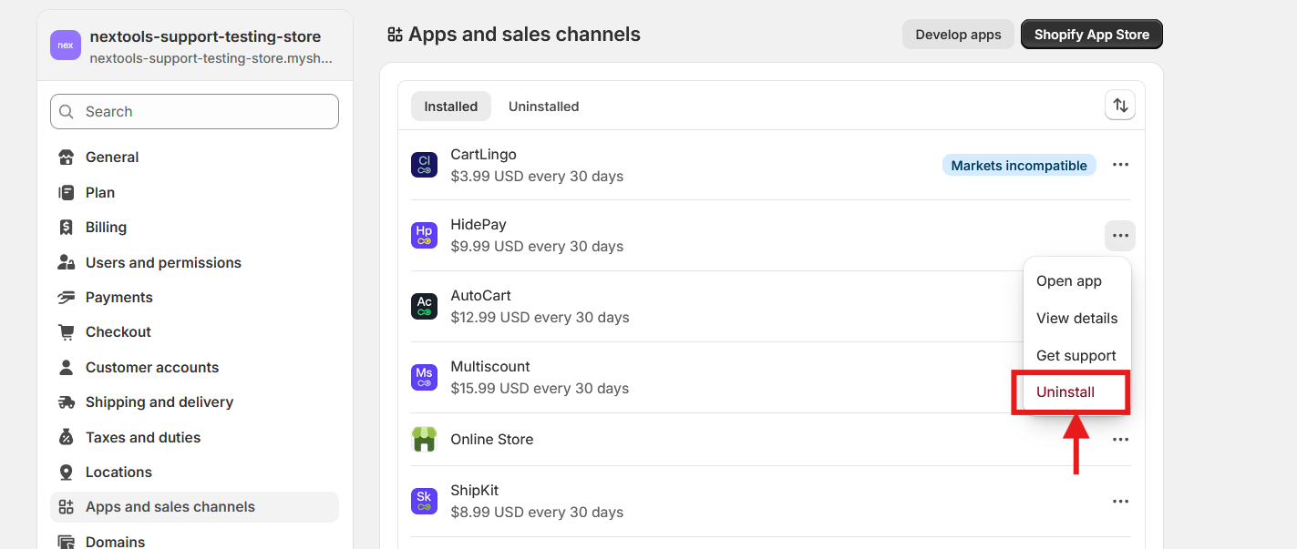Click the ShipKit app icon
Screen dimensions: 1297x549
coord(424,502)
